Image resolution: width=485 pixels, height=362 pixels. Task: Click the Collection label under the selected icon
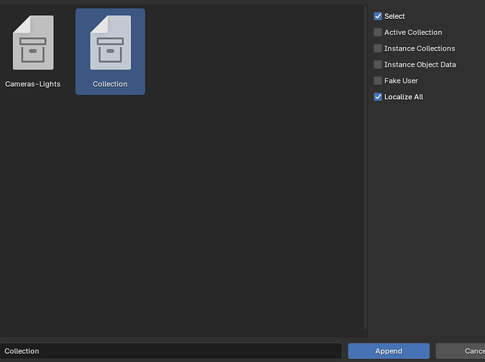(x=110, y=84)
